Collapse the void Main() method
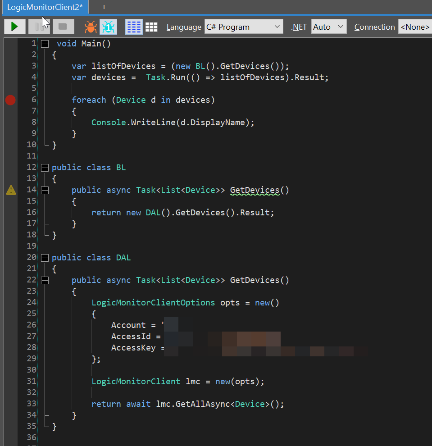The width and height of the screenshot is (432, 446). click(x=45, y=44)
